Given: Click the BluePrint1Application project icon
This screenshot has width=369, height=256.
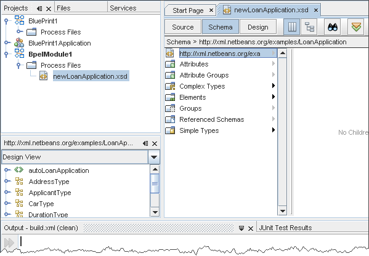Looking at the screenshot, I should 19,43.
